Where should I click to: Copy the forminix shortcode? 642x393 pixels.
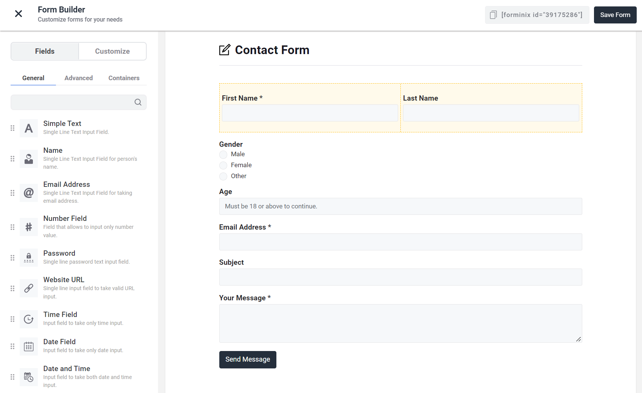pyautogui.click(x=493, y=15)
